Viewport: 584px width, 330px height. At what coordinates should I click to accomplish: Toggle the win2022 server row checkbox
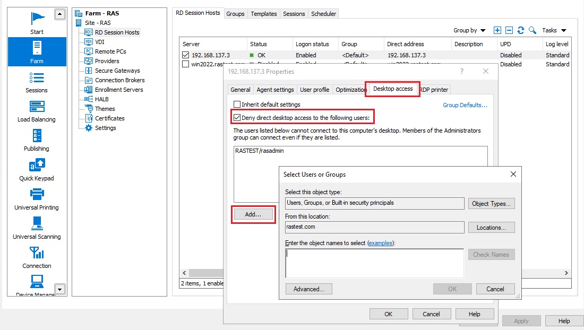click(x=185, y=64)
